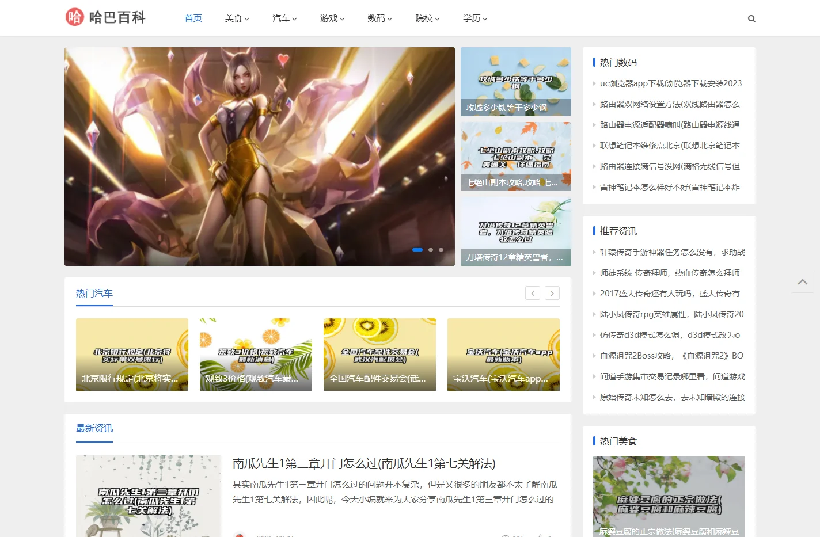This screenshot has height=537, width=820.
Task: Expand the 数码 nav dropdown
Action: click(x=380, y=18)
